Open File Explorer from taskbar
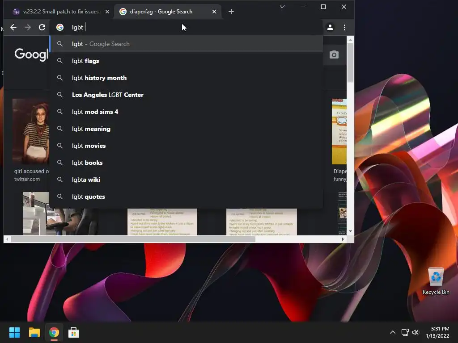This screenshot has width=458, height=343. click(x=34, y=332)
